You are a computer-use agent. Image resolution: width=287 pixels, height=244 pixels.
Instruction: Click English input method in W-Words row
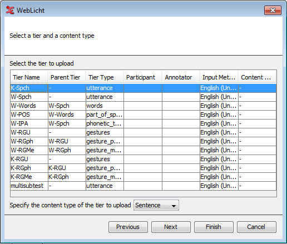tap(219, 106)
